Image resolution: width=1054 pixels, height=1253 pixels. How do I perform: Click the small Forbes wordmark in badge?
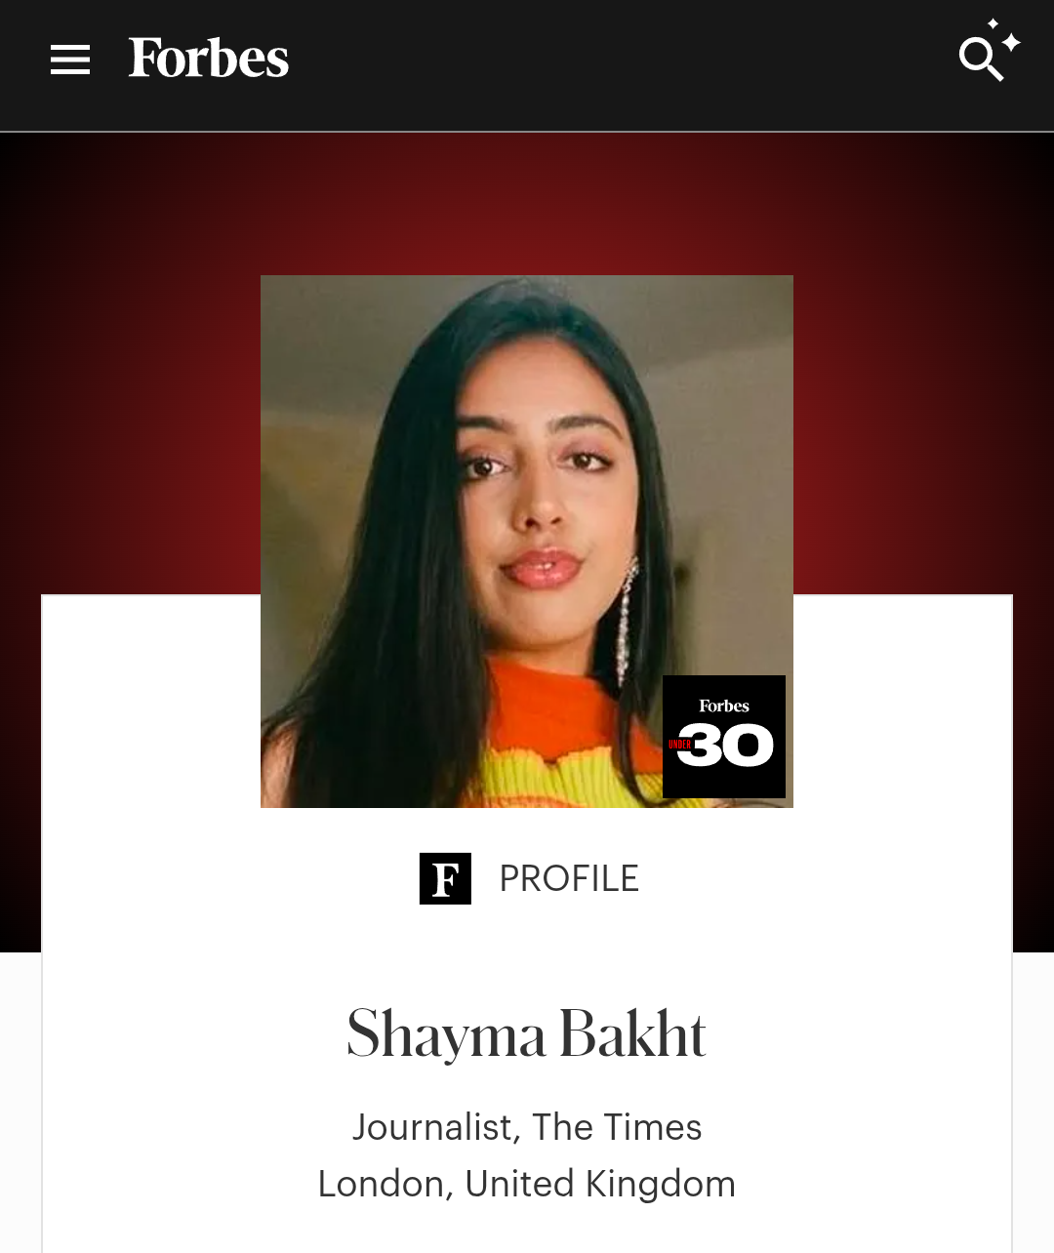[x=724, y=706]
